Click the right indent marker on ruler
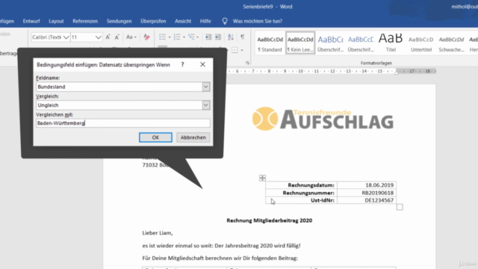478x269 pixels. click(397, 72)
